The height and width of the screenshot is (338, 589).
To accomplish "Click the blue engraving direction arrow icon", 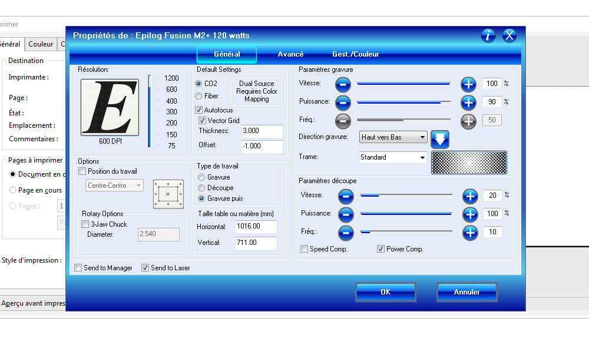I will 440,140.
